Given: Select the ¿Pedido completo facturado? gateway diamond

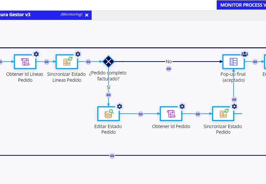Looking at the screenshot, I should coord(109,62).
